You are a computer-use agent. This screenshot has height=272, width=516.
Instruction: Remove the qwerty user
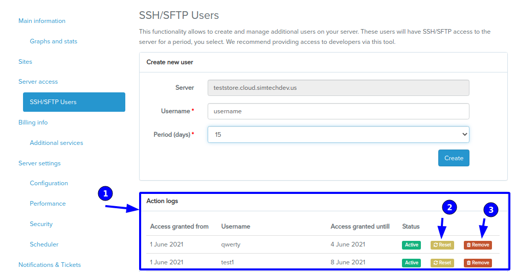pyautogui.click(x=478, y=245)
